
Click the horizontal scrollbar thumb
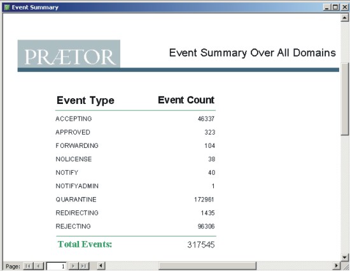[x=207, y=266]
